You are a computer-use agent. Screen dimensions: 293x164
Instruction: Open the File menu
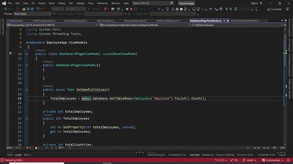(10, 3)
